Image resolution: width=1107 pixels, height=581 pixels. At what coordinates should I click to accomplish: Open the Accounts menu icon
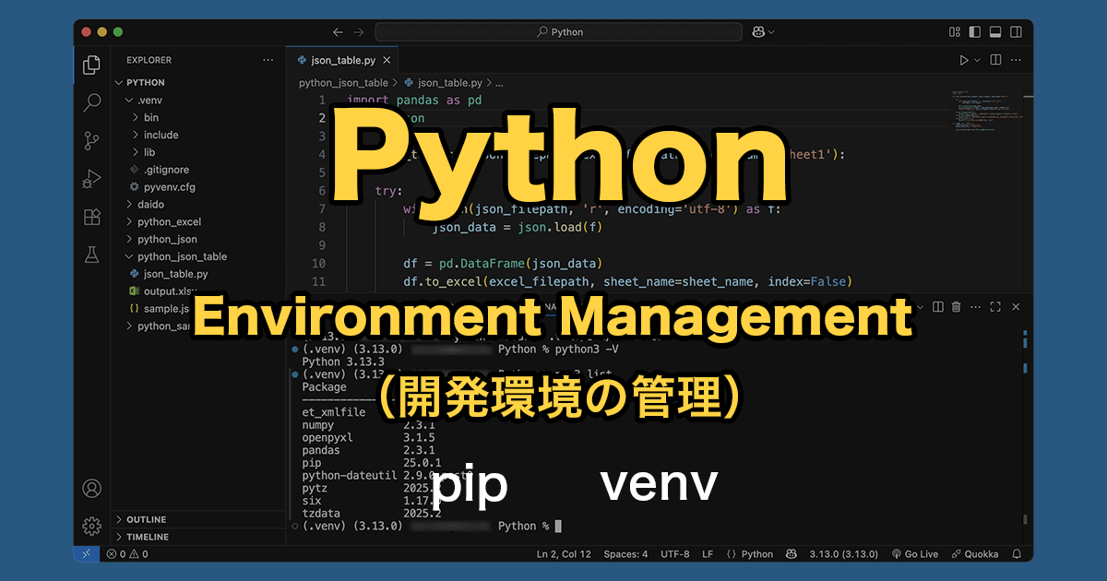click(91, 488)
